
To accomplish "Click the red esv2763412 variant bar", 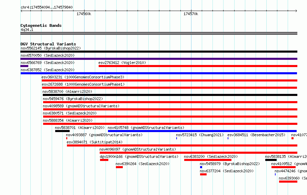I will [198, 66].
